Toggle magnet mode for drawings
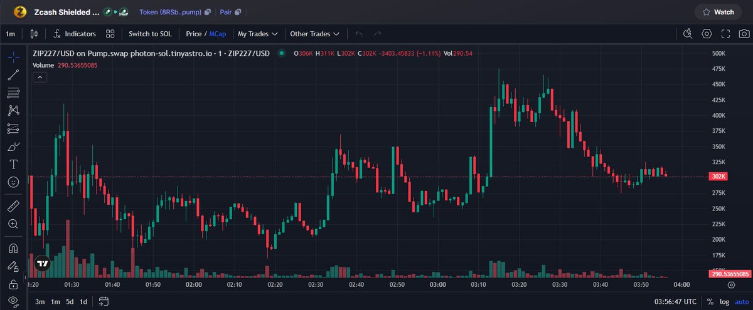This screenshot has height=310, width=753. point(13,248)
